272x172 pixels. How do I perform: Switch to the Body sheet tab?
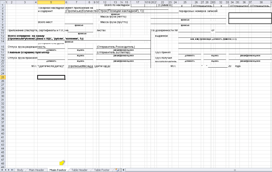[20, 170]
